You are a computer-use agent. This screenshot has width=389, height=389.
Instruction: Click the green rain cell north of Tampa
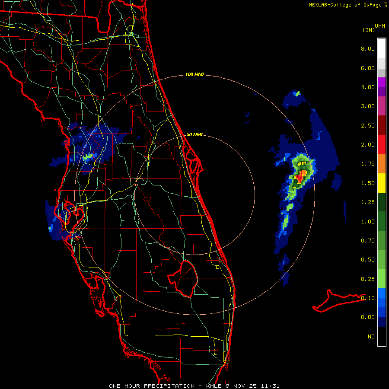click(x=88, y=157)
